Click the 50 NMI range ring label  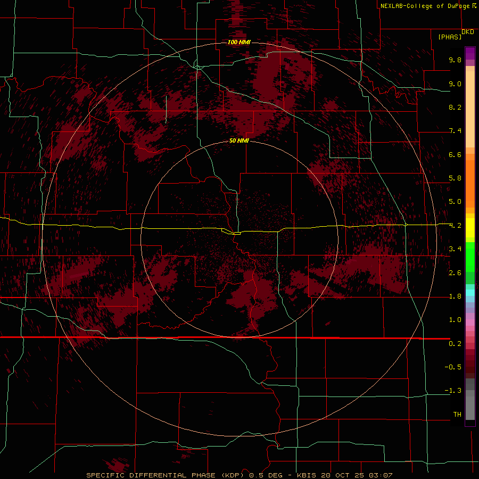[239, 141]
